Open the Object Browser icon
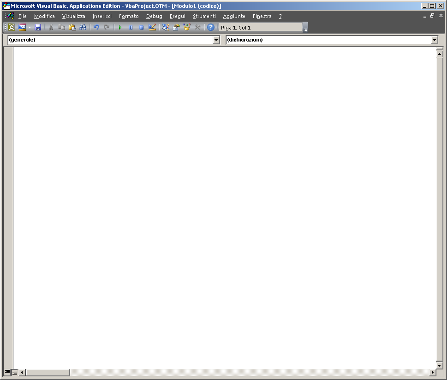 tap(187, 27)
